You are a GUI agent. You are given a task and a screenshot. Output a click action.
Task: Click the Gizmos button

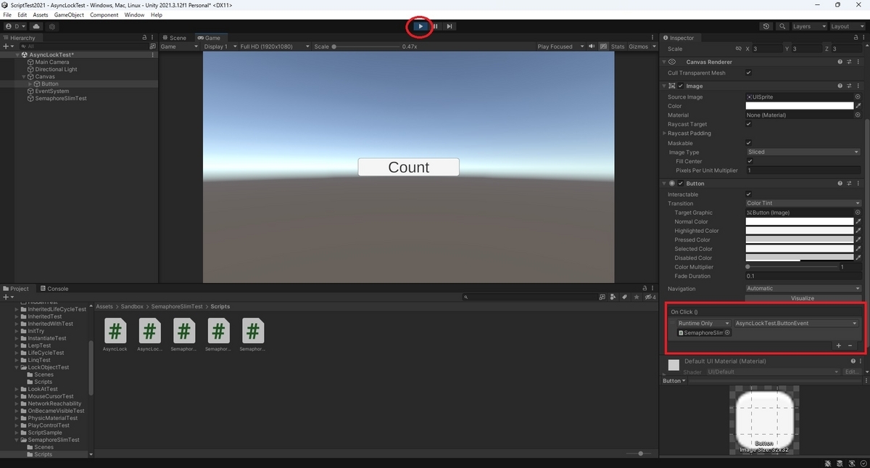(639, 46)
